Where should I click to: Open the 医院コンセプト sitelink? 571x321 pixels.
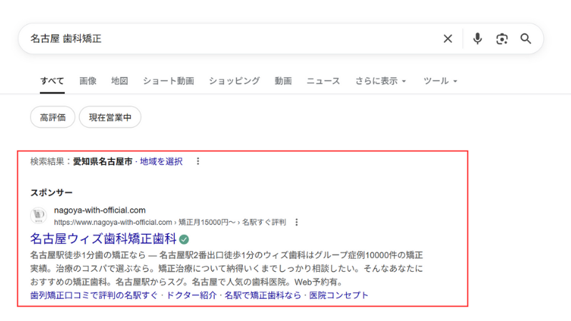(338, 295)
